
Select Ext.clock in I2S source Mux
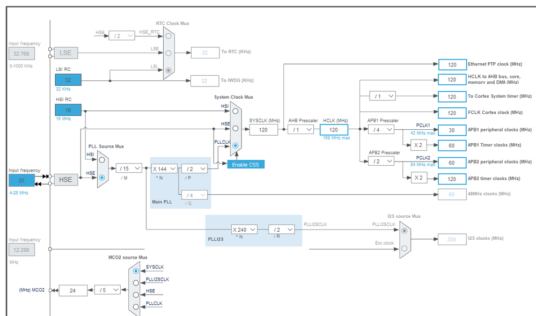point(405,248)
